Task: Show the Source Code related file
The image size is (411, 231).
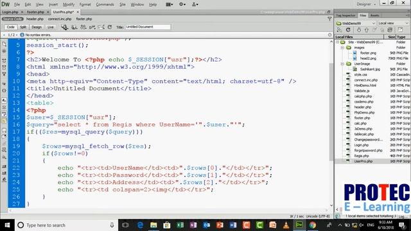Action: tap(13, 19)
